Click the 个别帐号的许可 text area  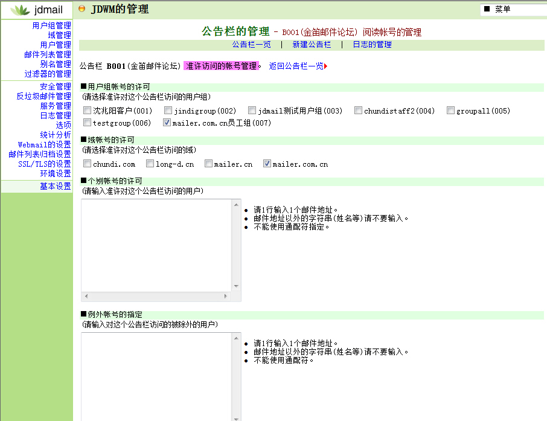[156, 245]
